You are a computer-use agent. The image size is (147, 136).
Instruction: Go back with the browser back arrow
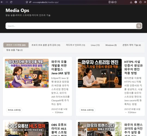2,2
